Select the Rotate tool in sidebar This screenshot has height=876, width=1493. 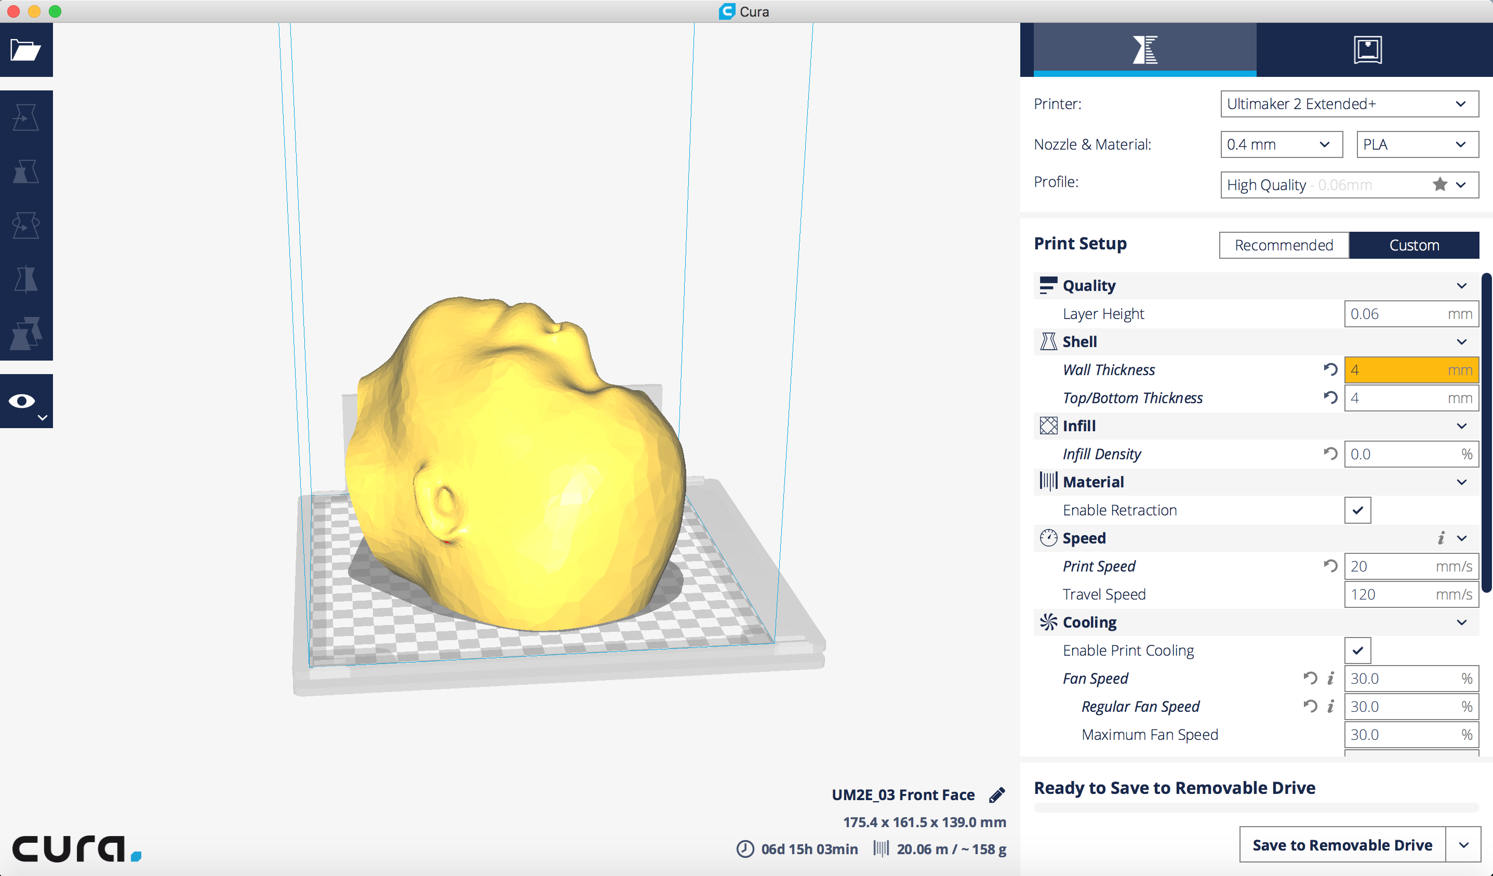[x=25, y=225]
